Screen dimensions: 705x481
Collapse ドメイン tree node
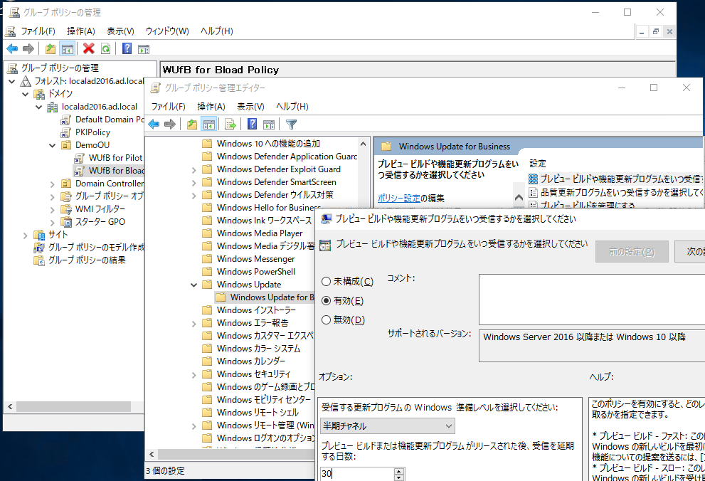tap(25, 94)
